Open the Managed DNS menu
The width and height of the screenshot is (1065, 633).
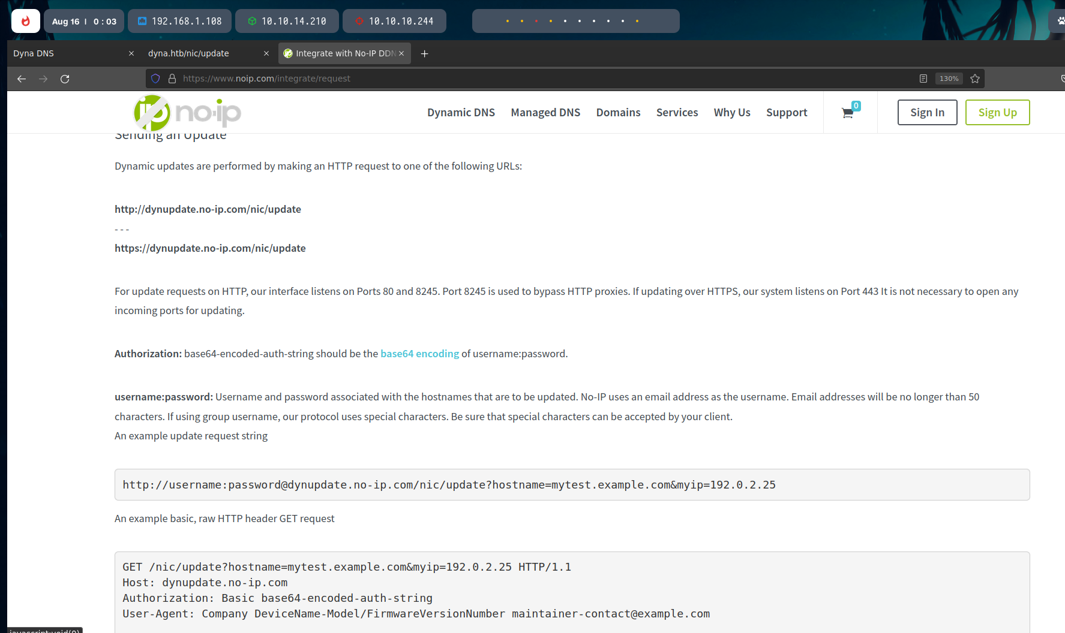coord(545,113)
